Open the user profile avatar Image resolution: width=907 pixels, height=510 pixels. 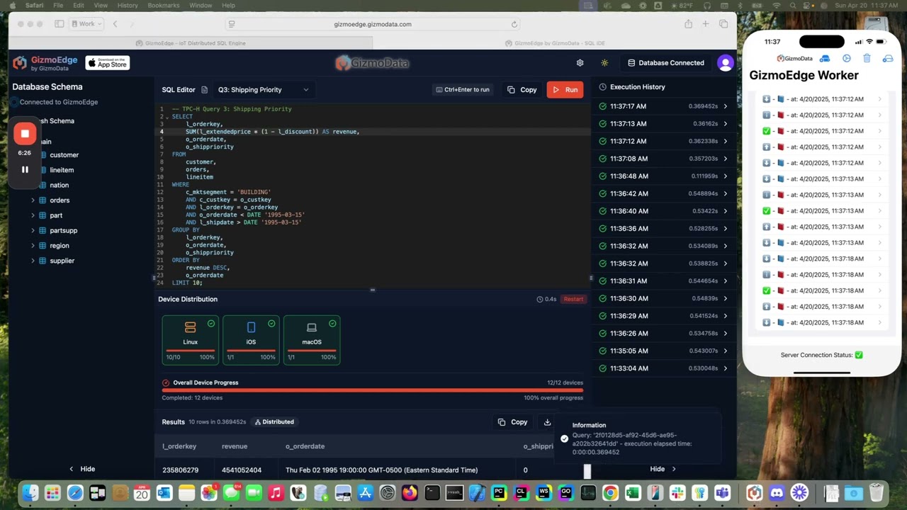(725, 63)
